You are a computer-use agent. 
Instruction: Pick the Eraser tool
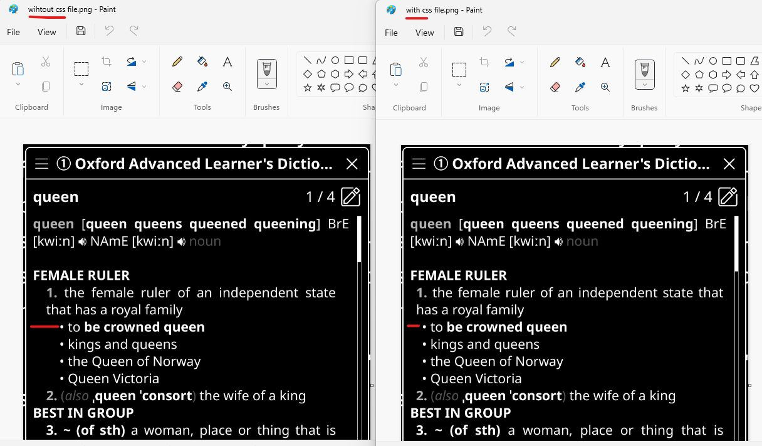pyautogui.click(x=177, y=86)
